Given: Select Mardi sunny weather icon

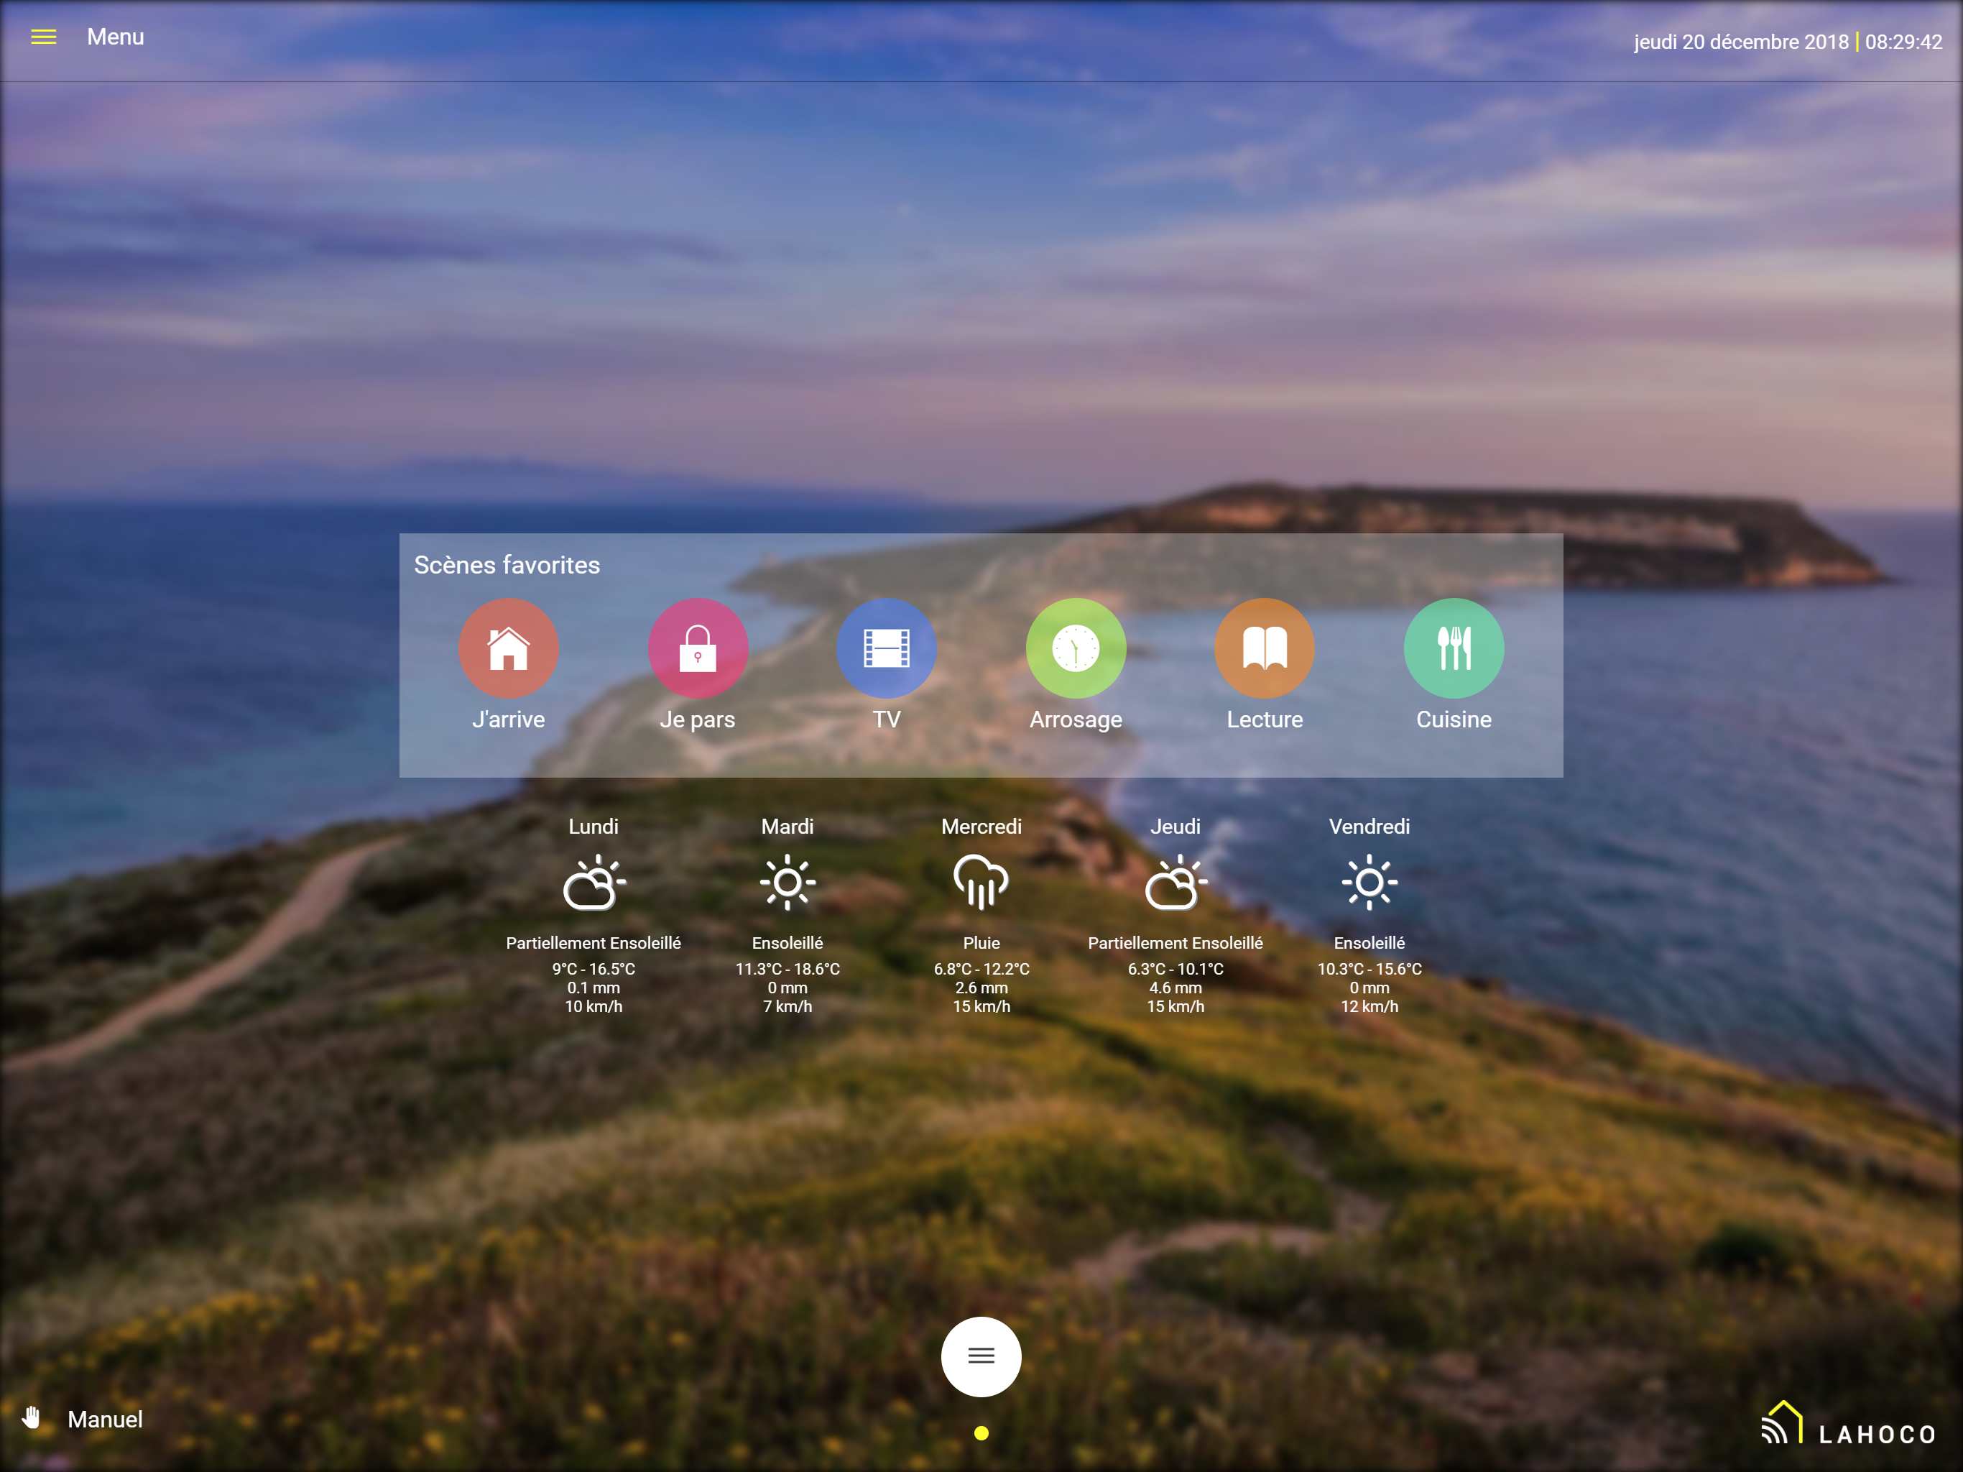Looking at the screenshot, I should [x=787, y=883].
